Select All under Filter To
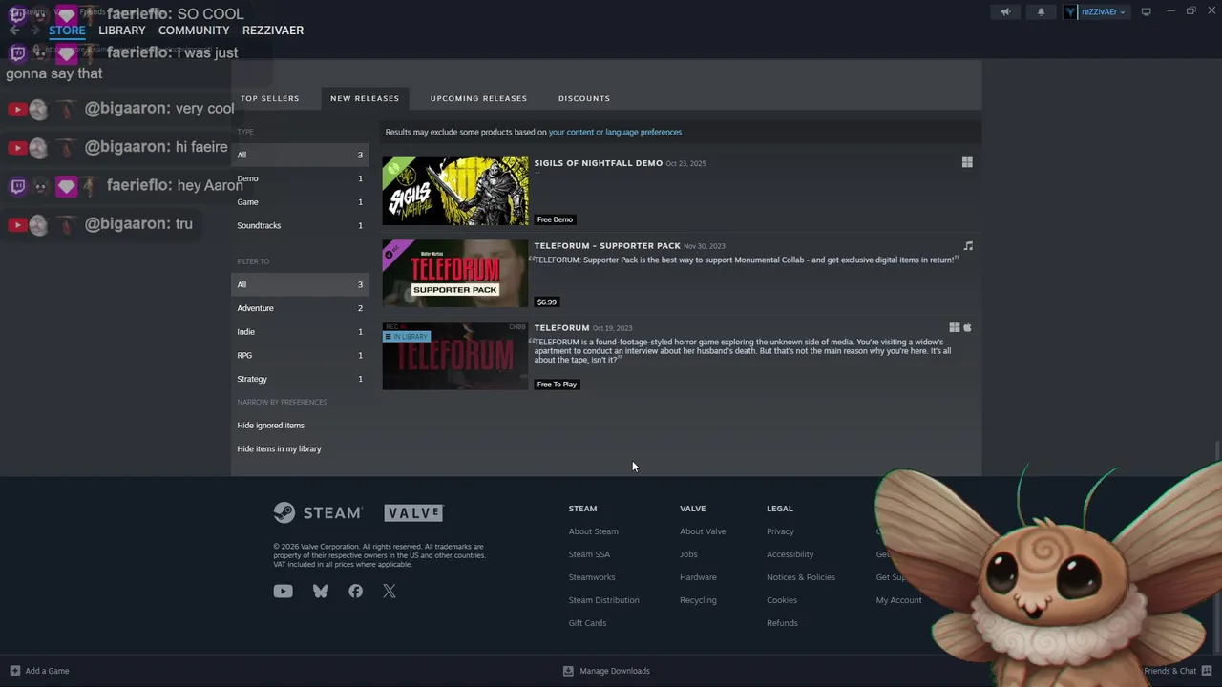The width and height of the screenshot is (1222, 687). (300, 284)
